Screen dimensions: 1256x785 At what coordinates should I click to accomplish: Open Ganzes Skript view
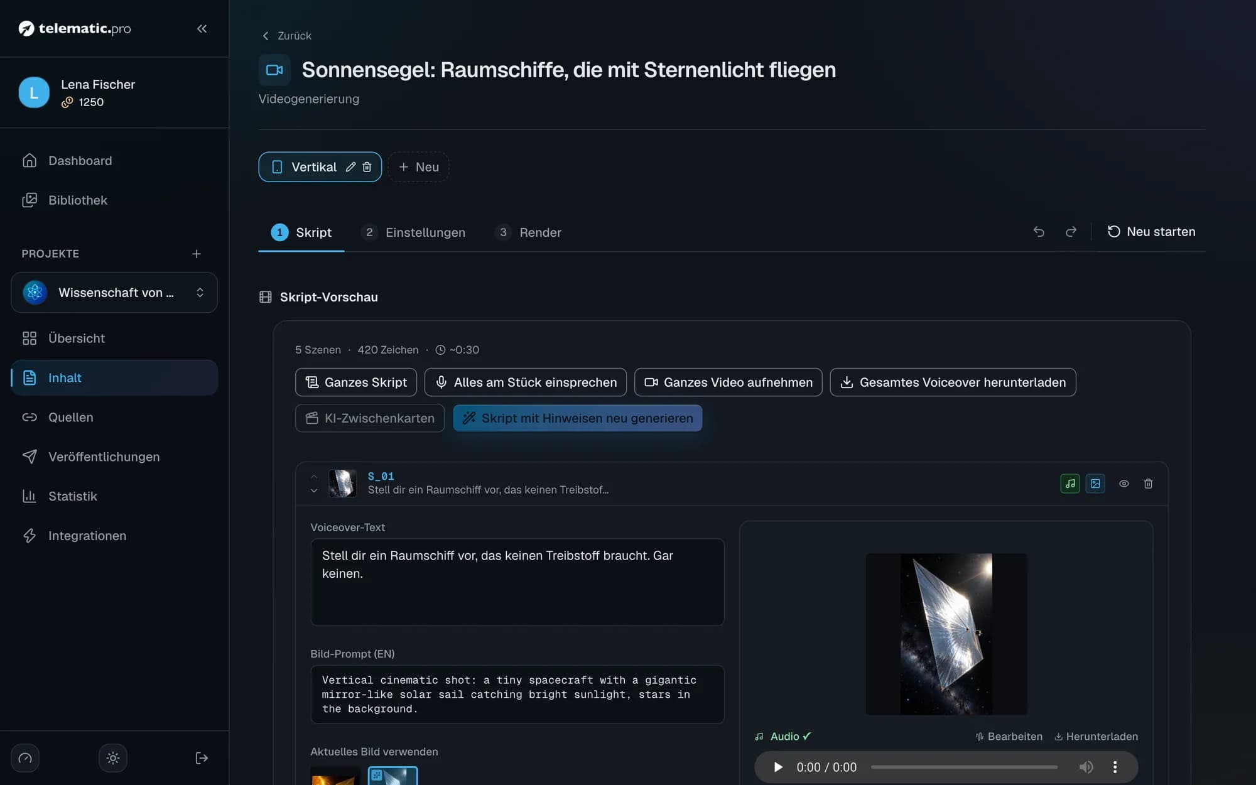(356, 382)
